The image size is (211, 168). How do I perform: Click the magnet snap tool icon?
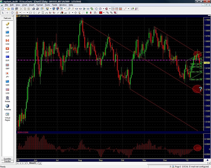coord(17,13)
